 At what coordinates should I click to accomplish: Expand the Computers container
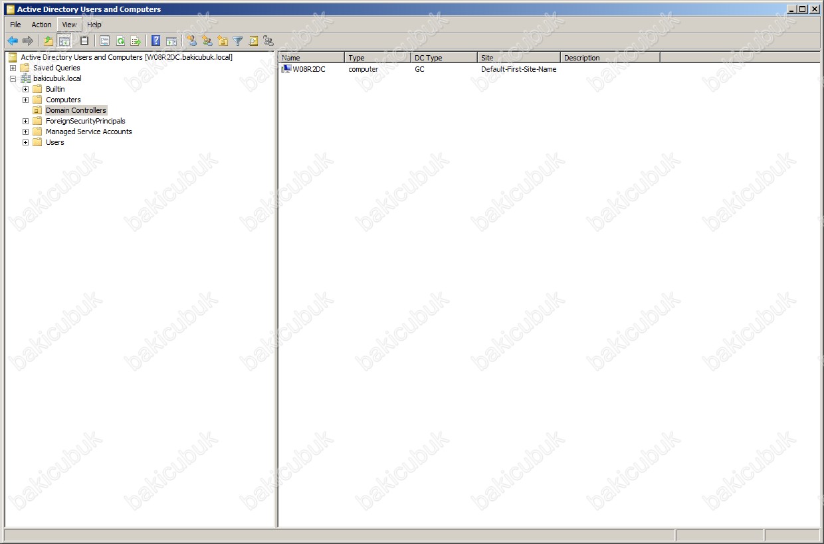click(26, 100)
